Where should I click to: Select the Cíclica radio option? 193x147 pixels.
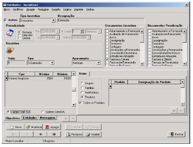[19, 38]
